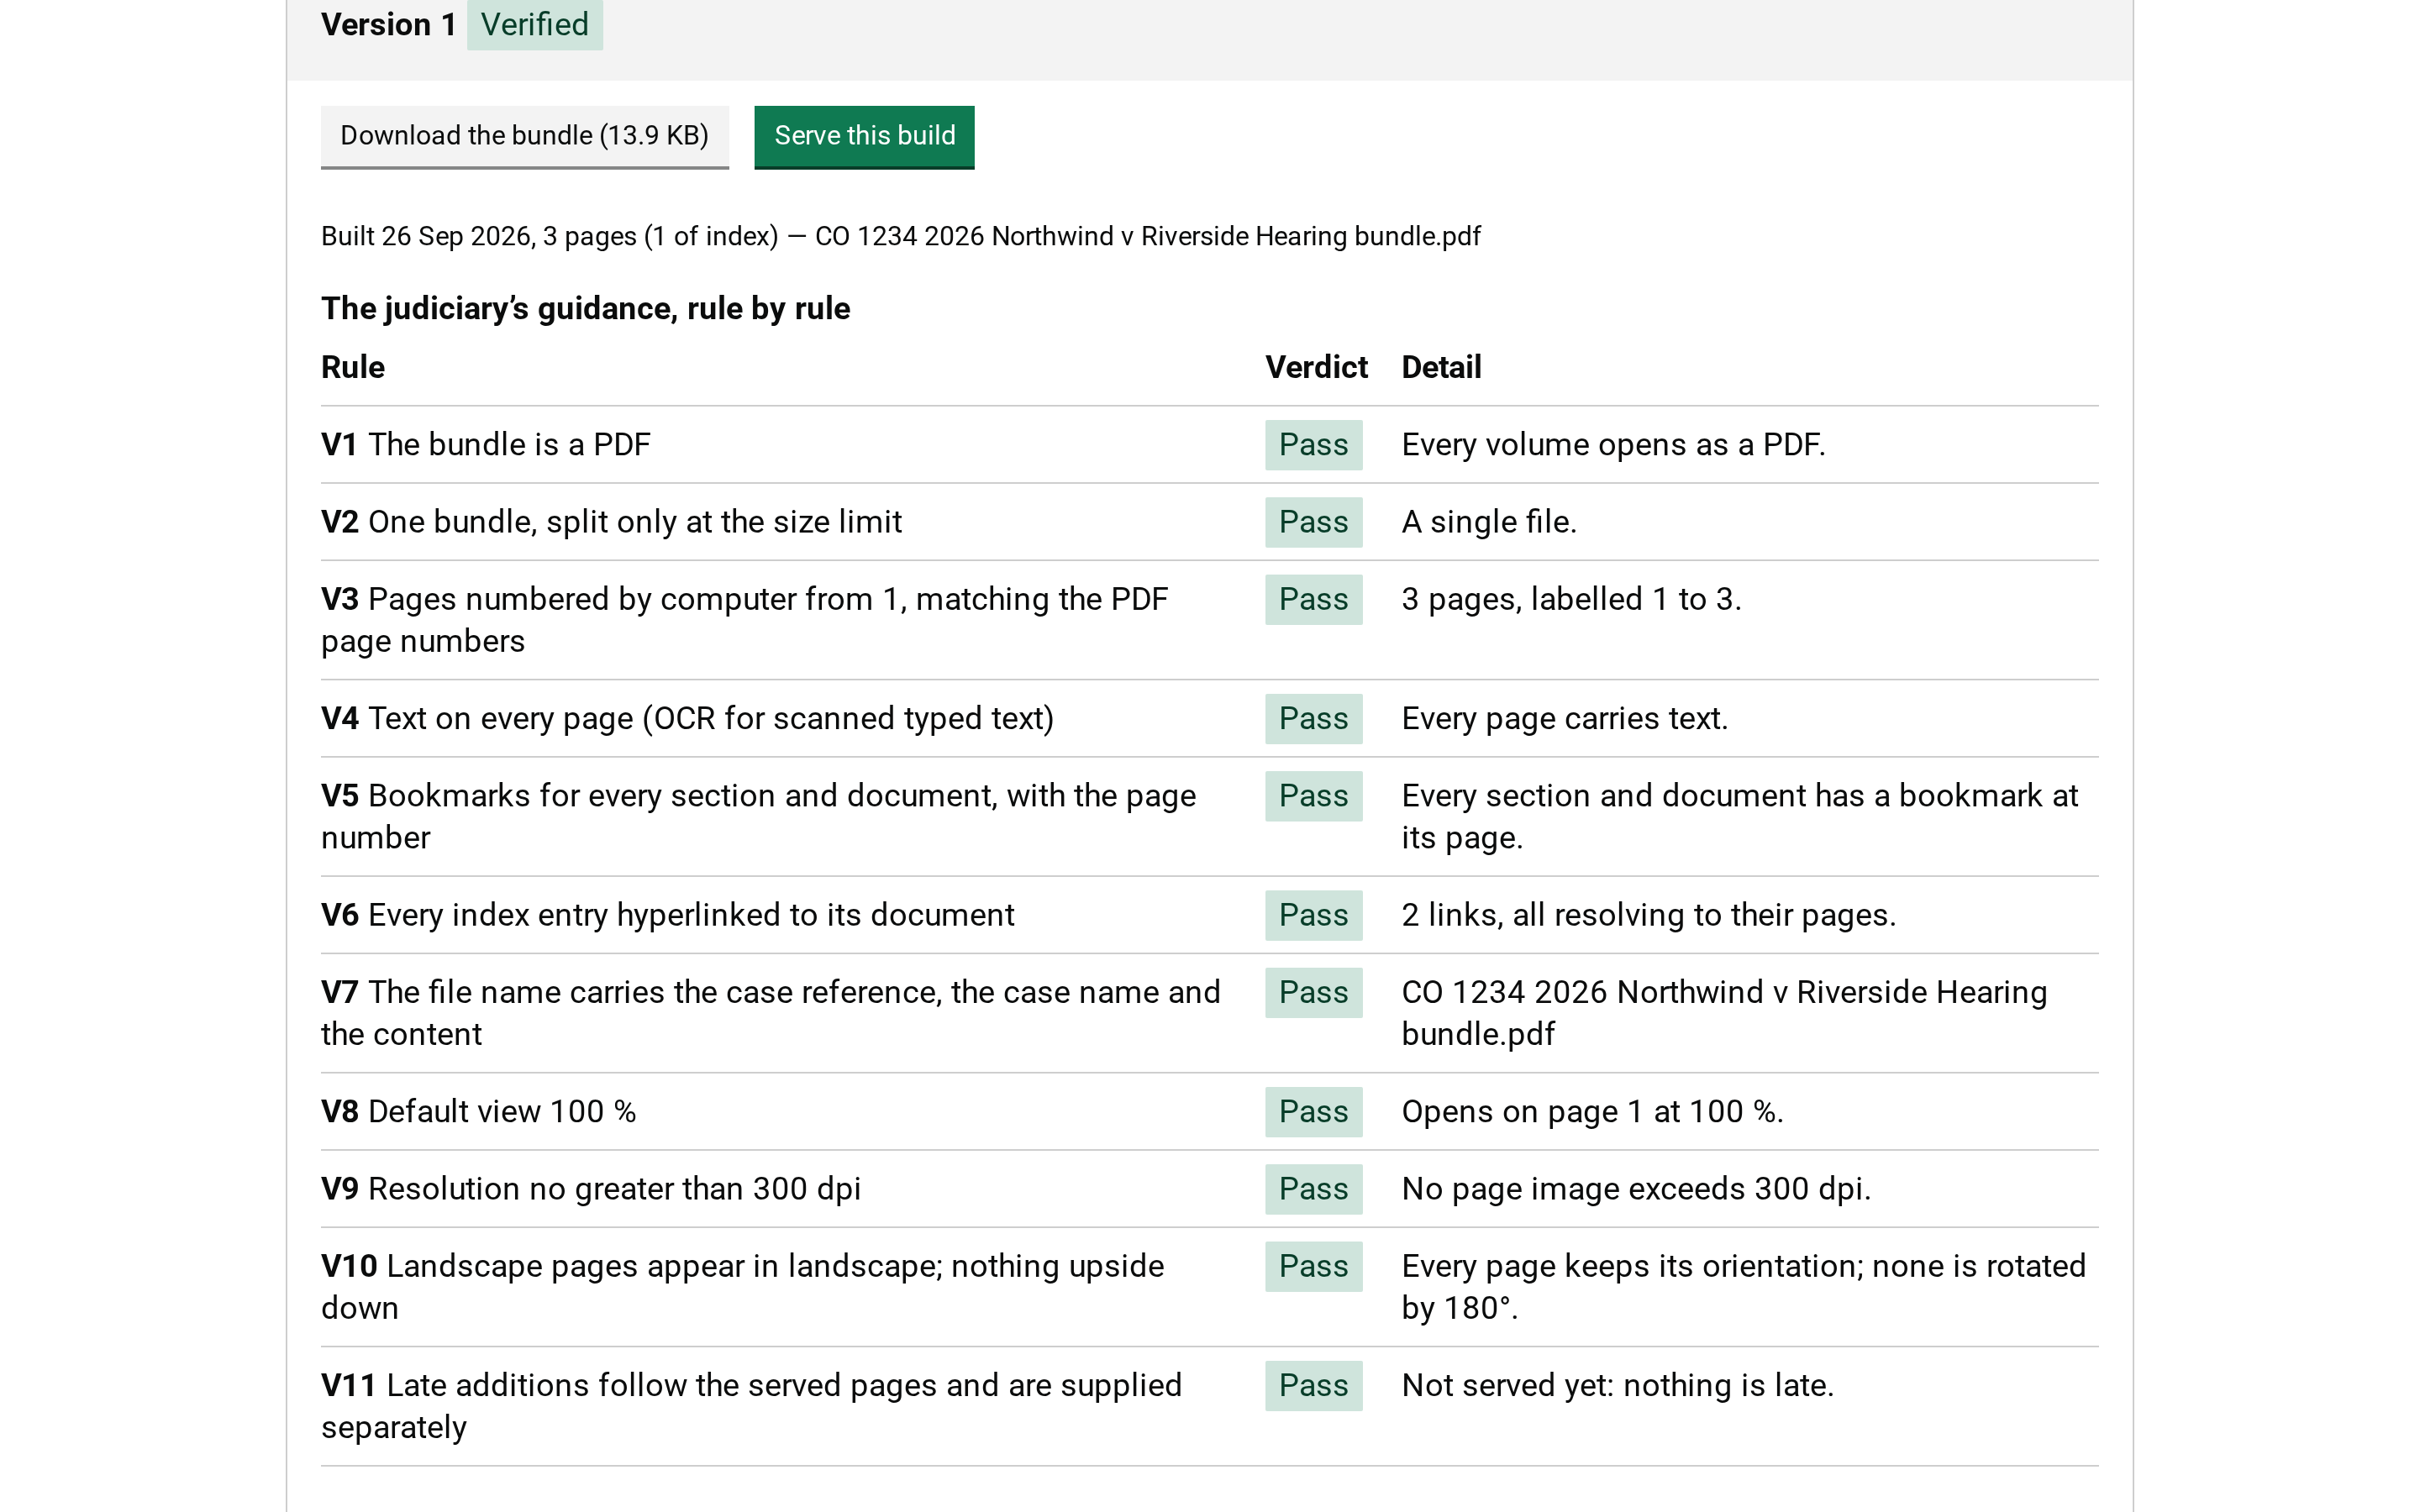Click the Rule column header
Viewport: 2420px width, 1512px height.
(353, 367)
